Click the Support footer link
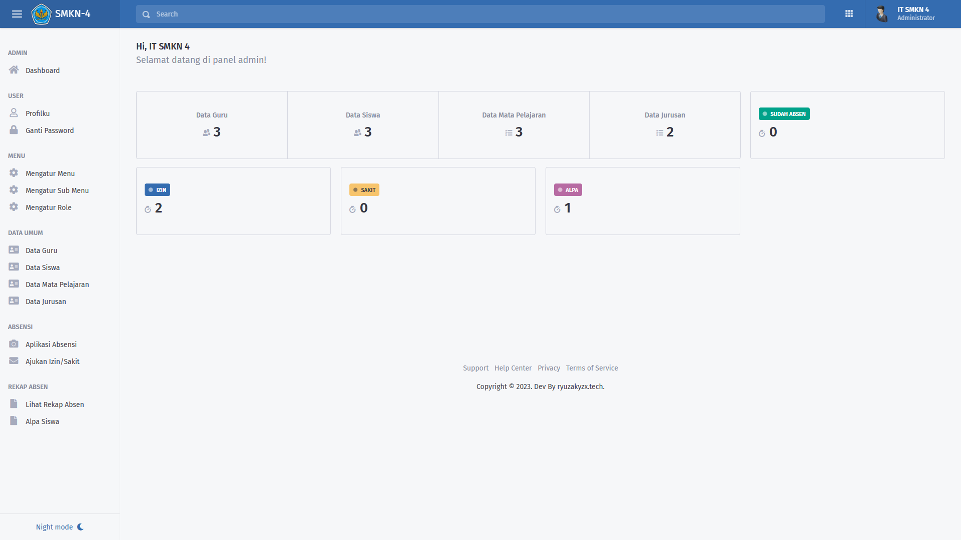961x540 pixels. pyautogui.click(x=475, y=368)
